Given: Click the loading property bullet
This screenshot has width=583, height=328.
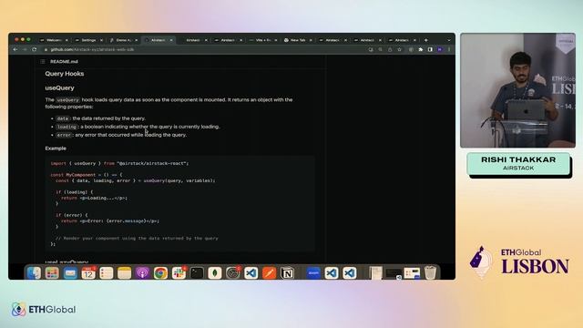Looking at the screenshot, I should [x=138, y=127].
